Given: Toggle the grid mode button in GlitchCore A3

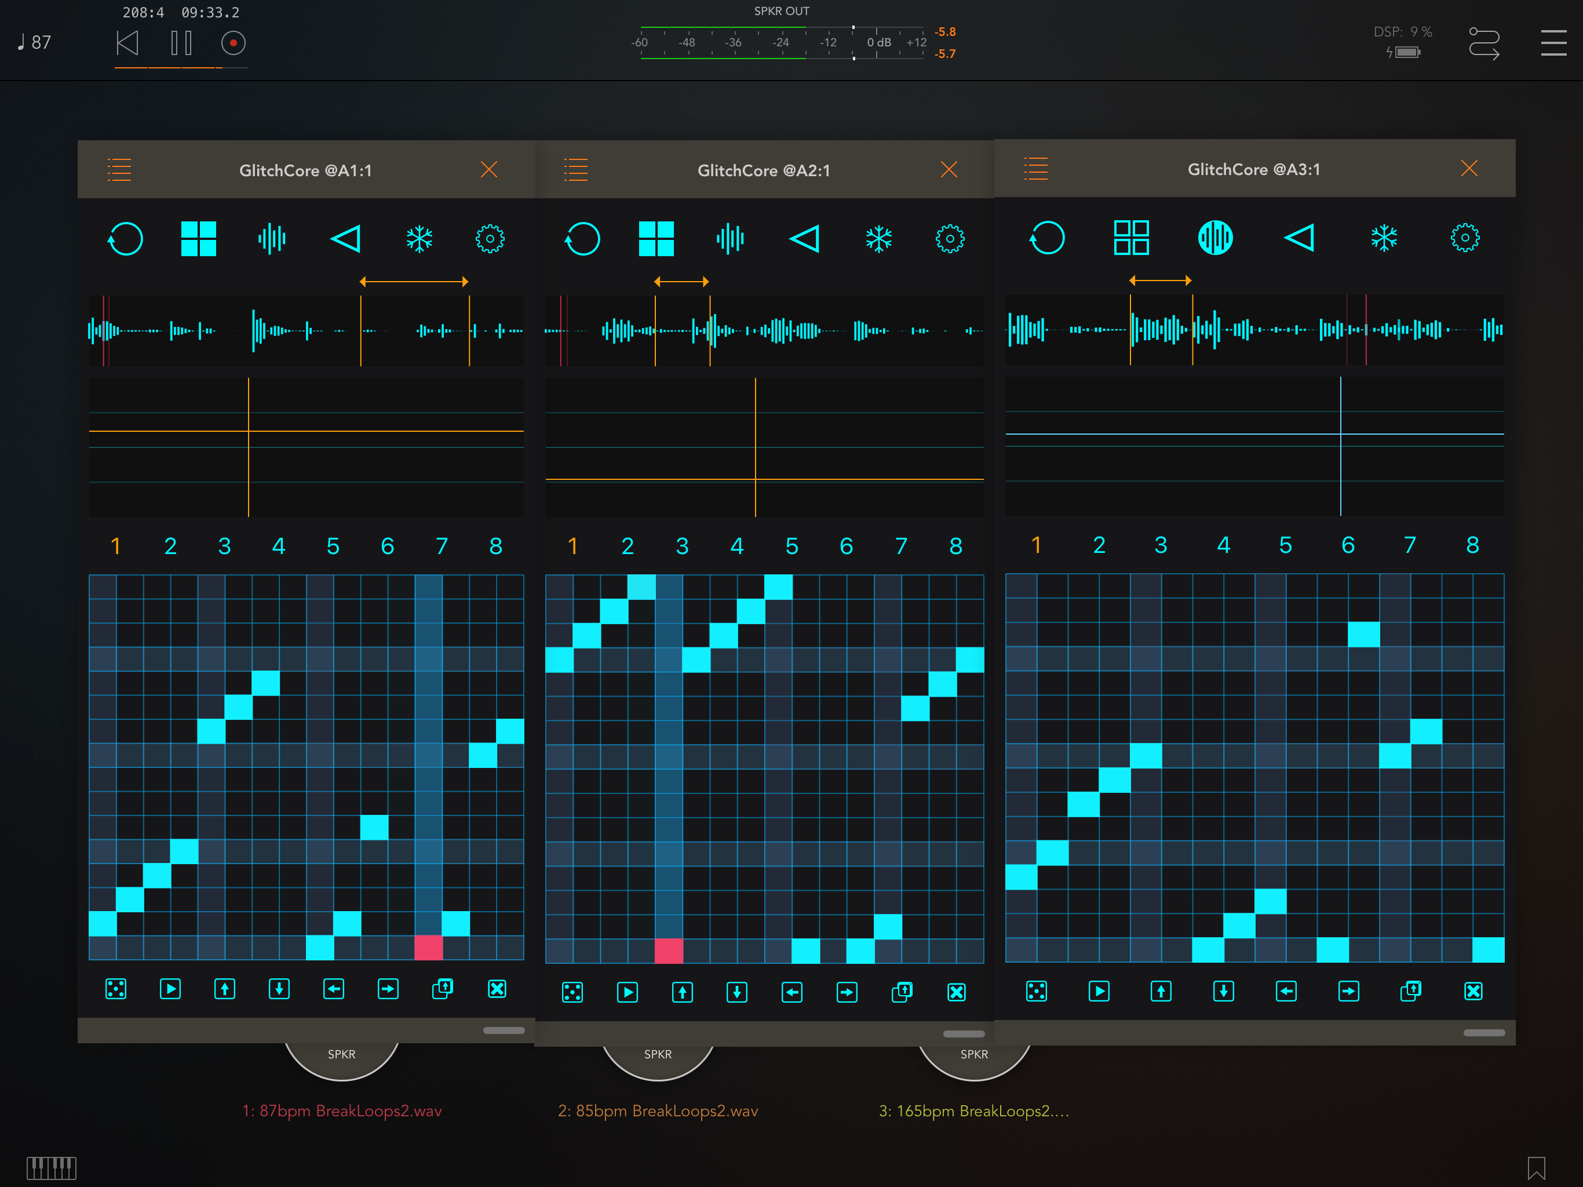Looking at the screenshot, I should 1132,238.
